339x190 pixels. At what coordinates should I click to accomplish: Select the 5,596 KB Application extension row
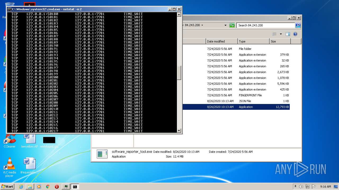(x=236, y=84)
